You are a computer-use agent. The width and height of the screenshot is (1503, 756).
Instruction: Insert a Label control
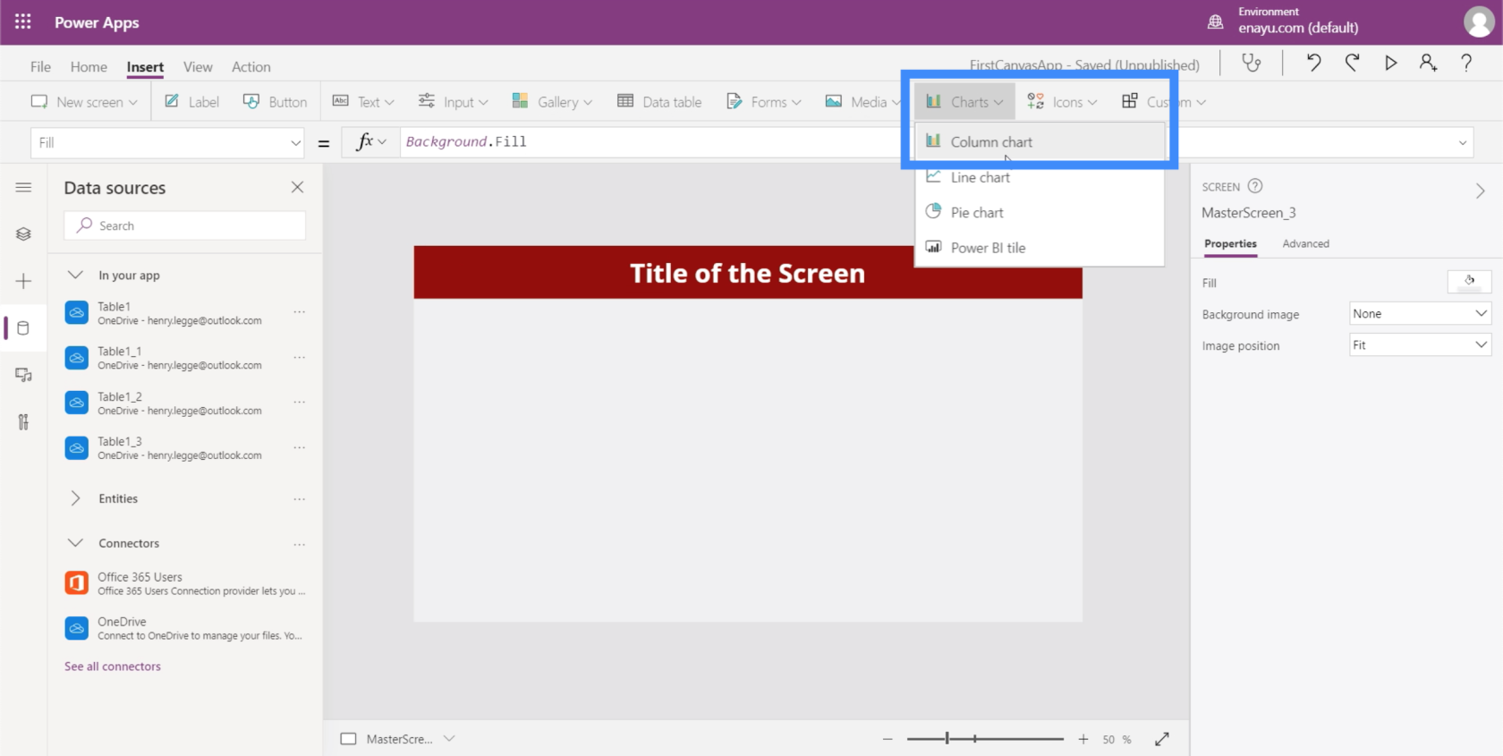point(191,102)
